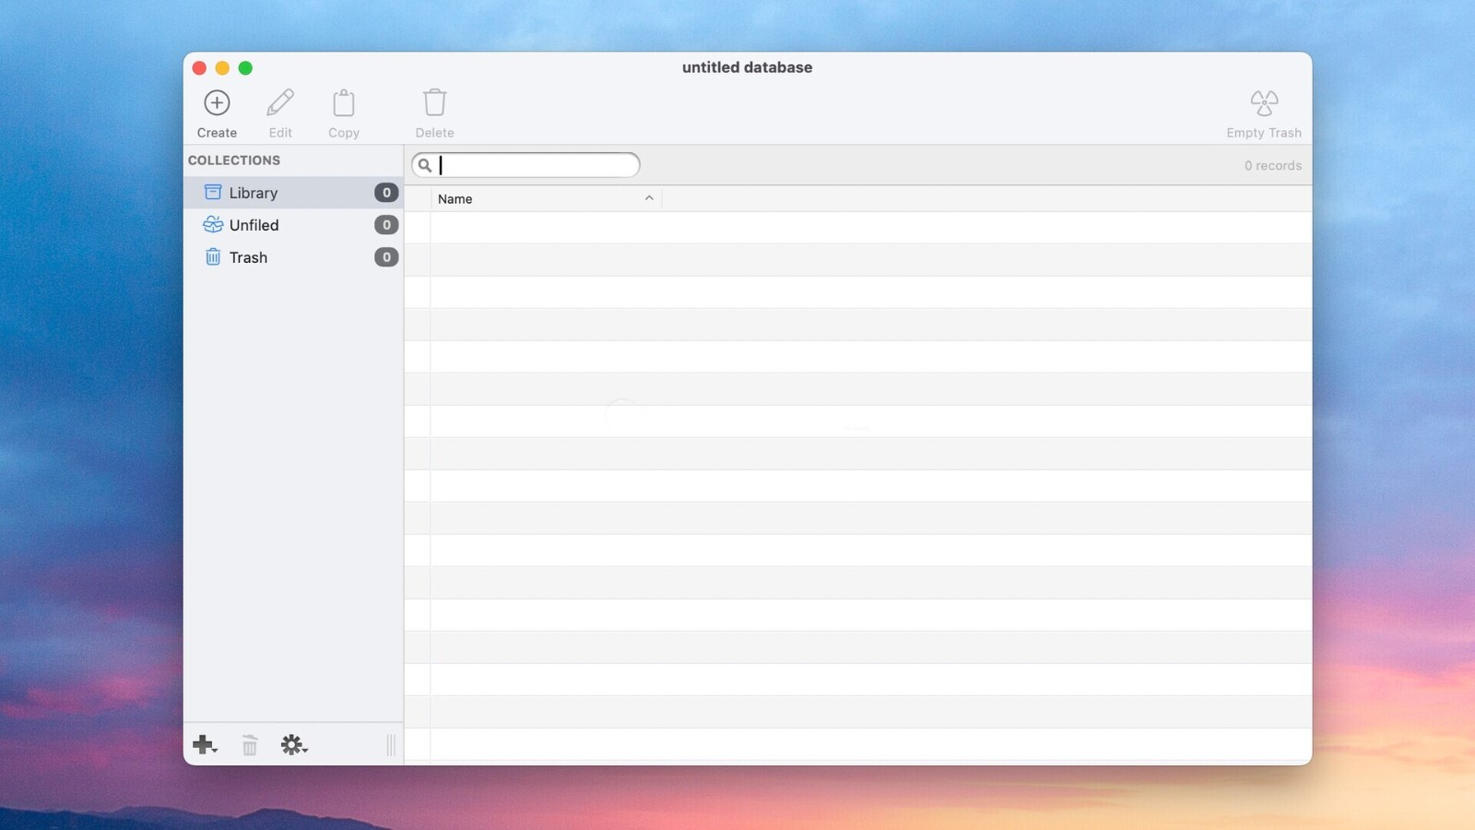
Task: Click the Copy clipboard icon
Action: (344, 102)
